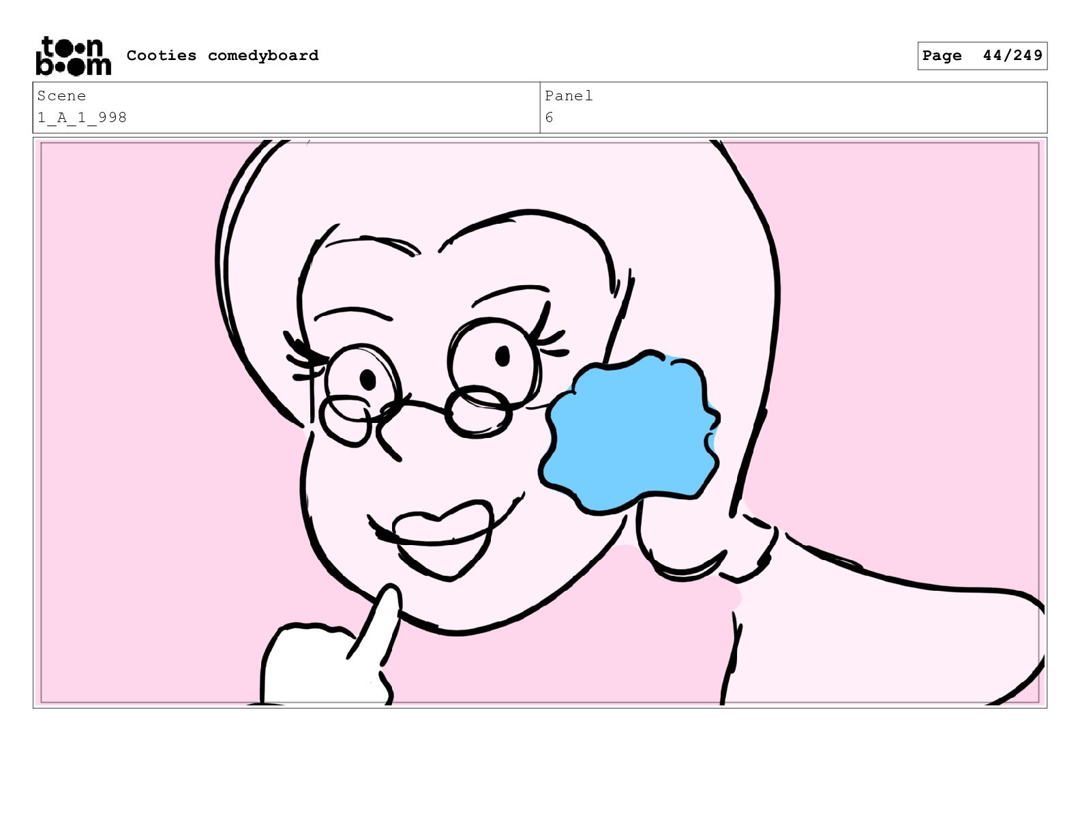Viewport: 1080px width, 835px height.
Task: Click the 'Page 44/249' box
Action: 982,56
